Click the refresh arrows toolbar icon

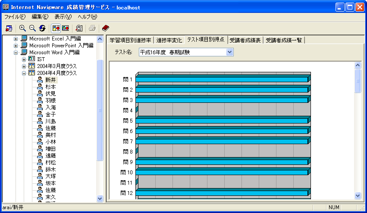click(x=42, y=28)
